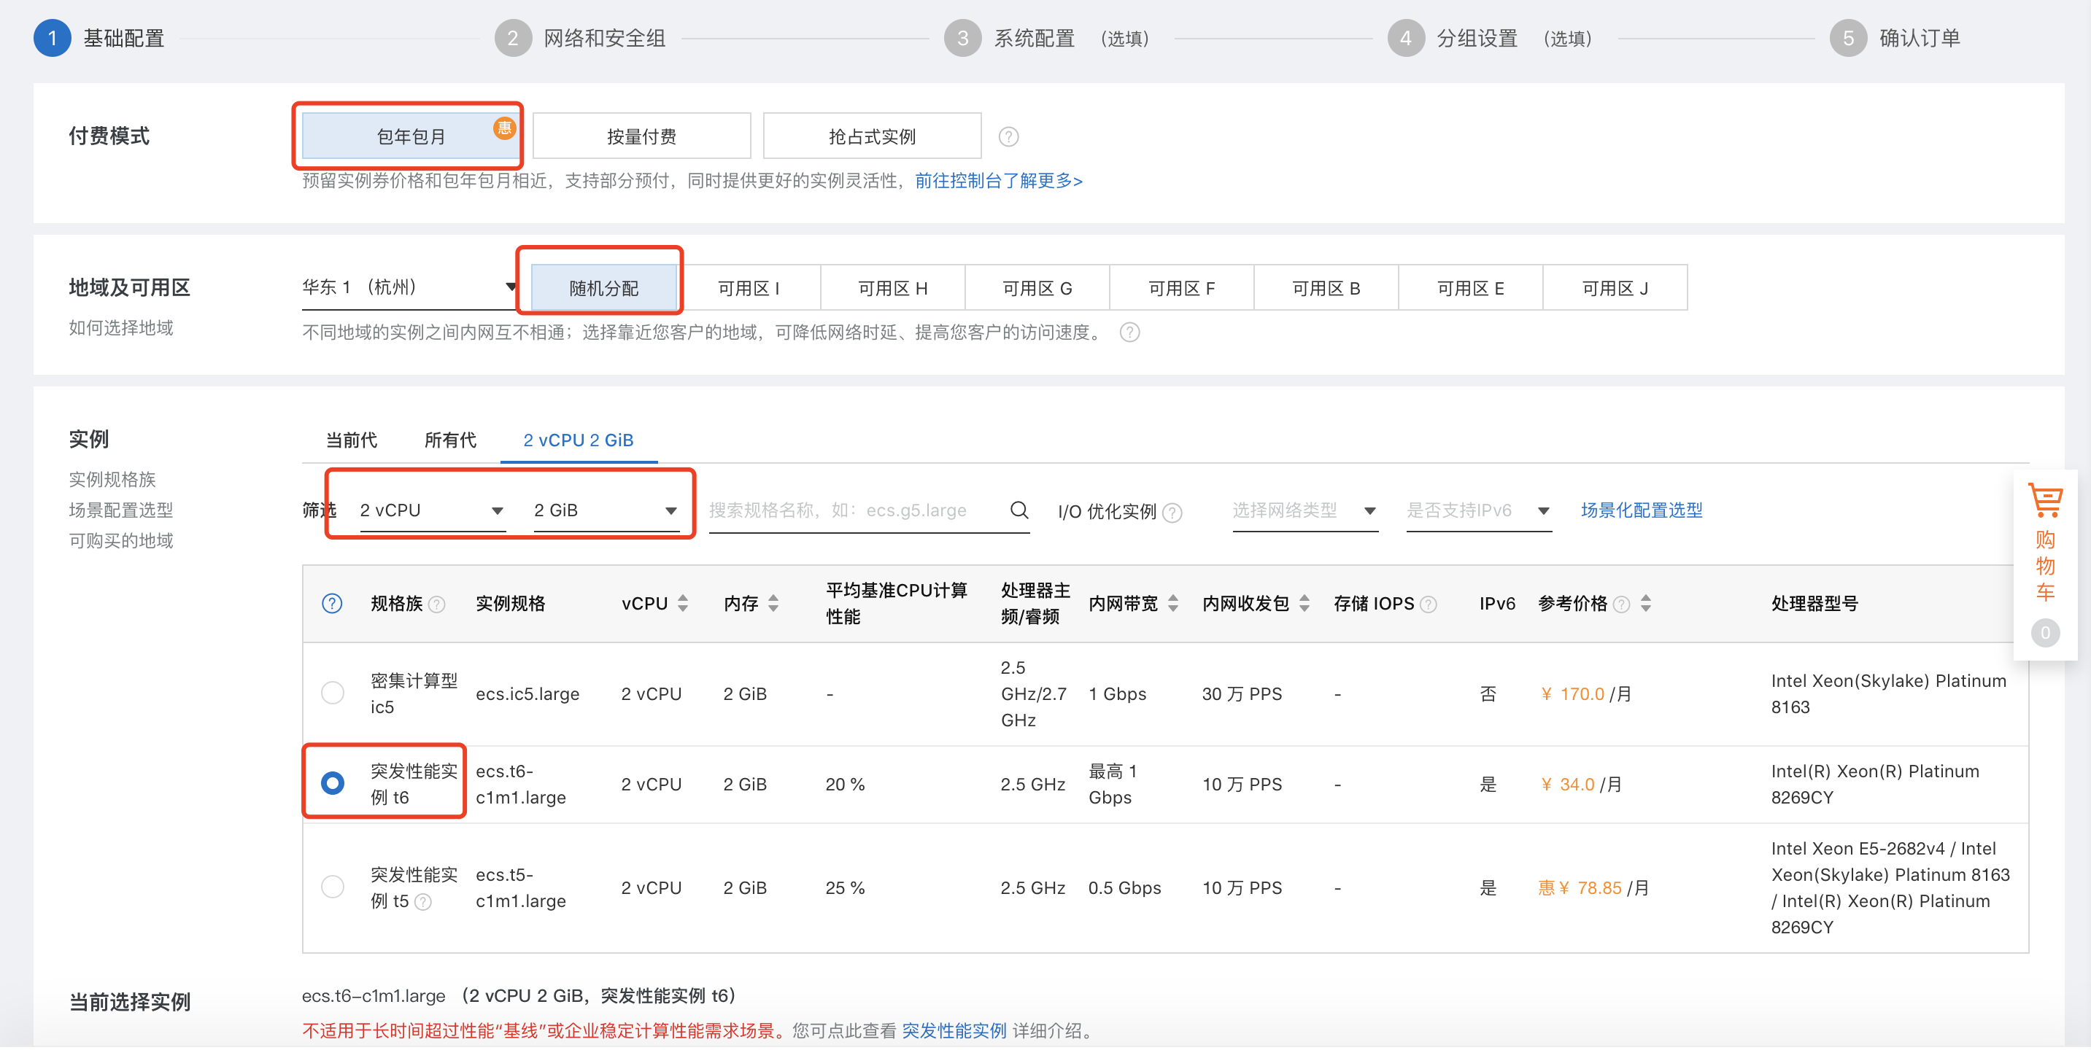This screenshot has height=1050, width=2091.
Task: Open the shopping cart icon
Action: click(x=2045, y=501)
